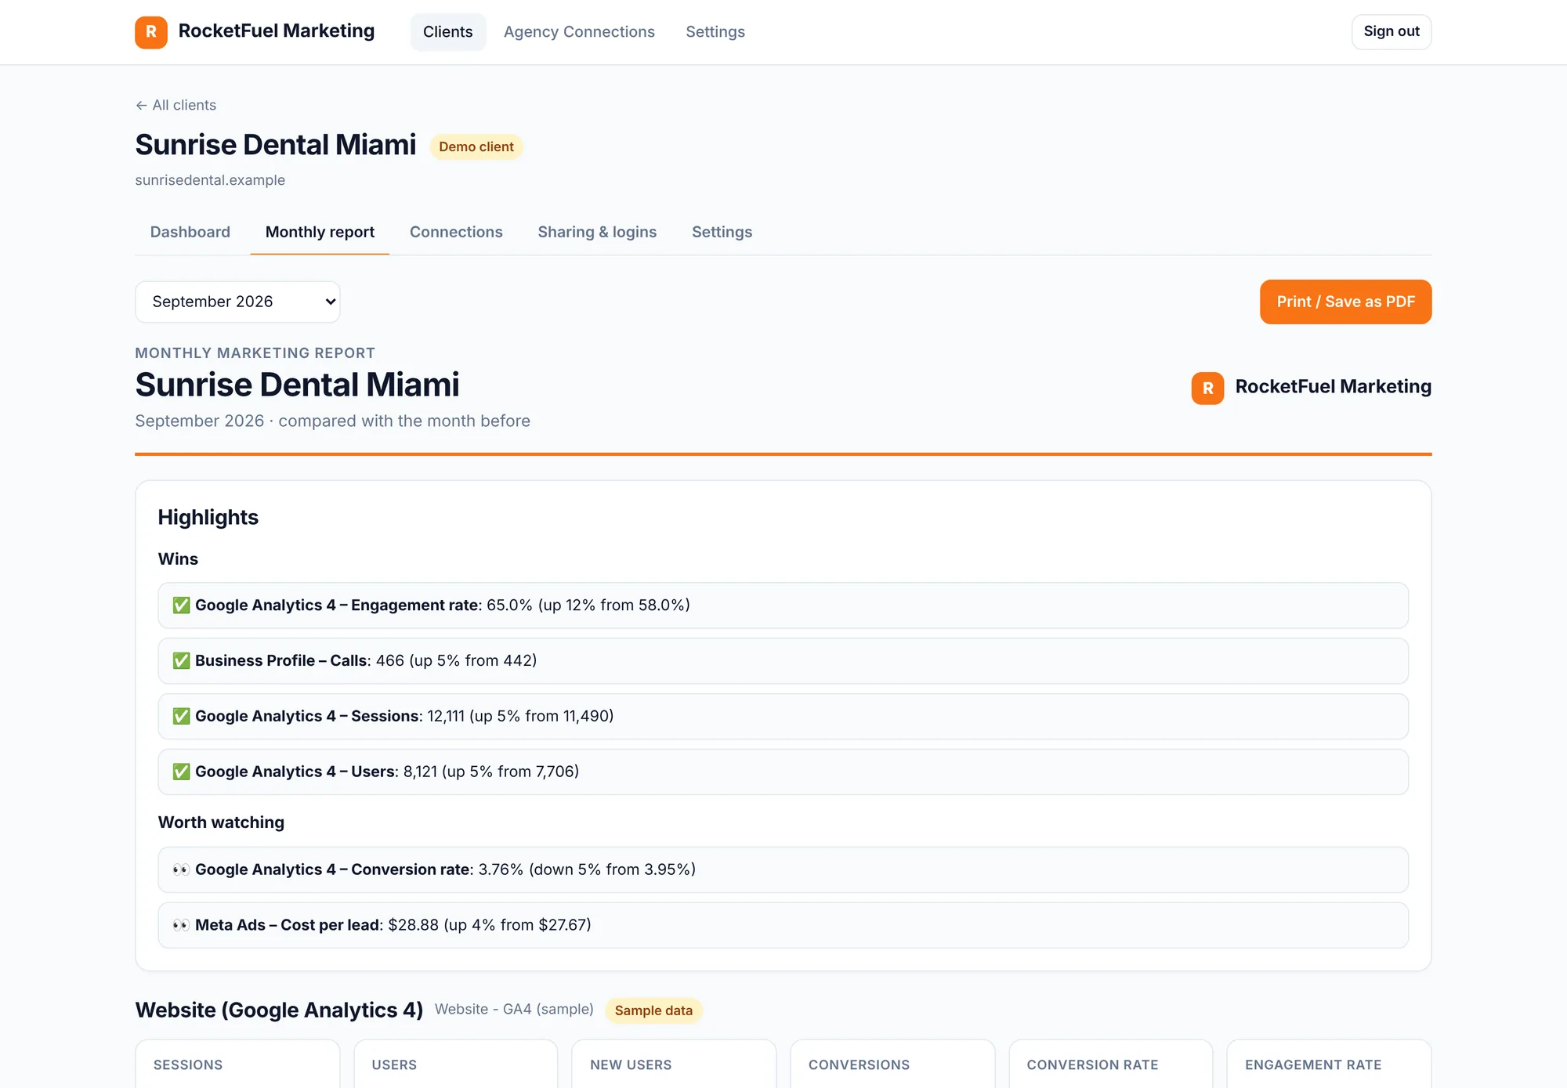
Task: Click the Sign out button
Action: (x=1391, y=32)
